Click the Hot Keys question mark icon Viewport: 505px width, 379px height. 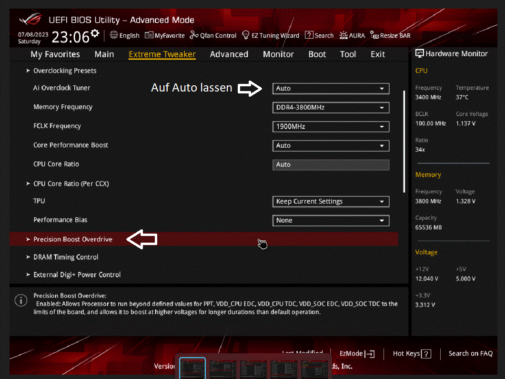tap(426, 354)
